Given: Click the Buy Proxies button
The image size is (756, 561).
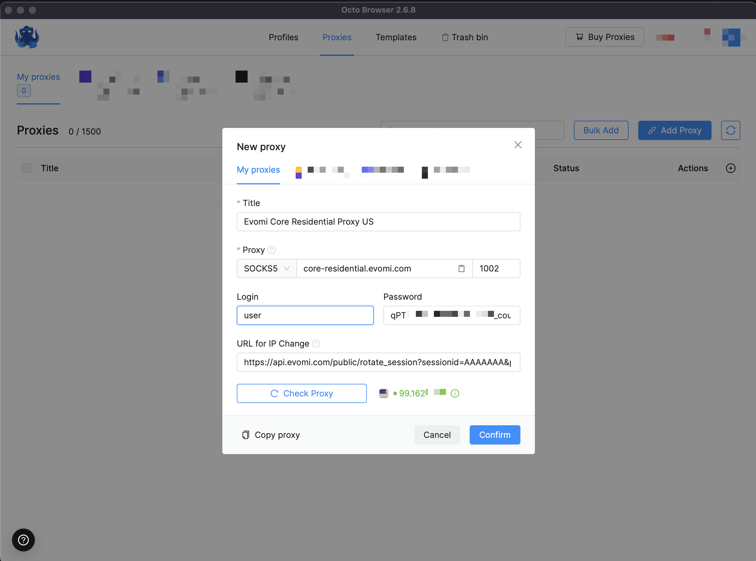Looking at the screenshot, I should pyautogui.click(x=605, y=37).
